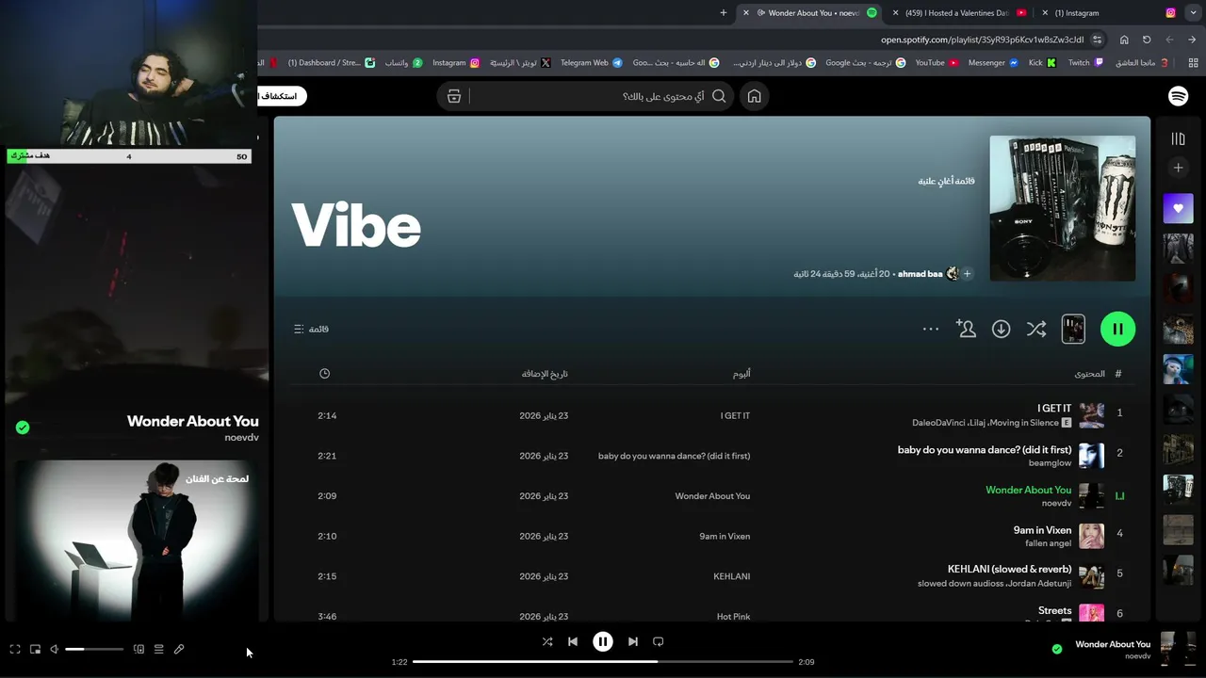Click the Explore Premium button
Viewport: 1206px width, 678px height.
[282, 96]
